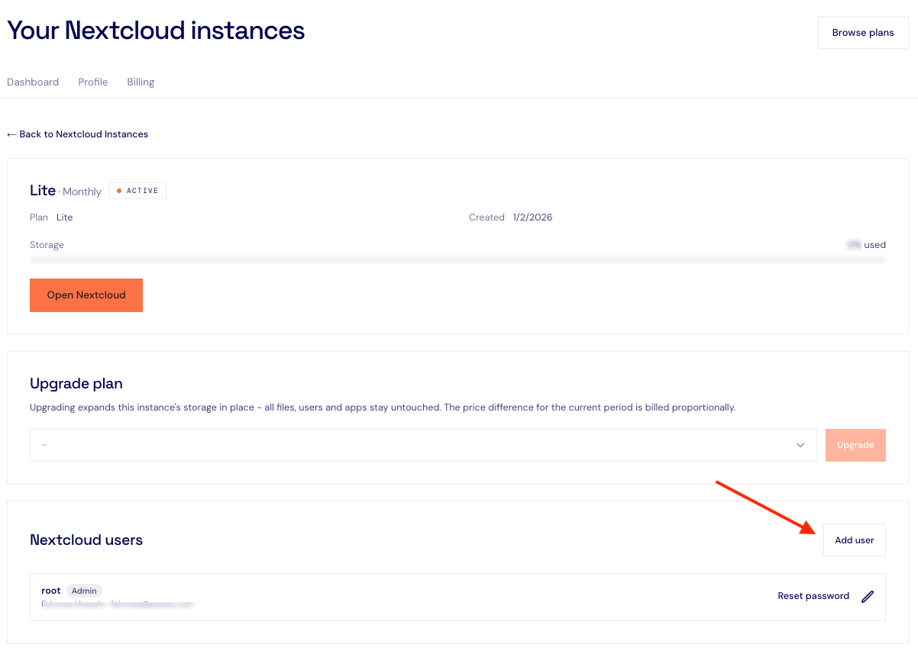The width and height of the screenshot is (918, 657).
Task: Click the Add user button
Action: pyautogui.click(x=855, y=540)
